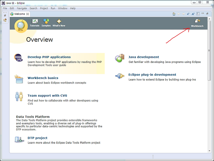Open Java development link
214x161 pixels.
tap(144, 57)
